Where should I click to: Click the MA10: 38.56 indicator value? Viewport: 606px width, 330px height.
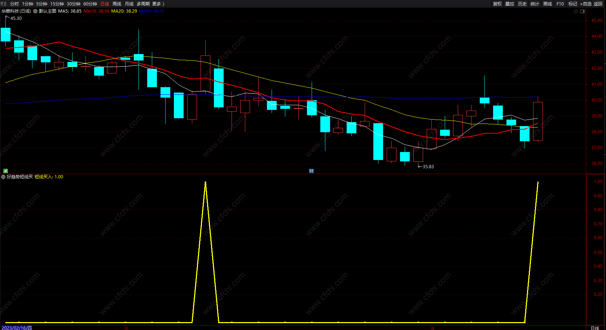pyautogui.click(x=96, y=11)
